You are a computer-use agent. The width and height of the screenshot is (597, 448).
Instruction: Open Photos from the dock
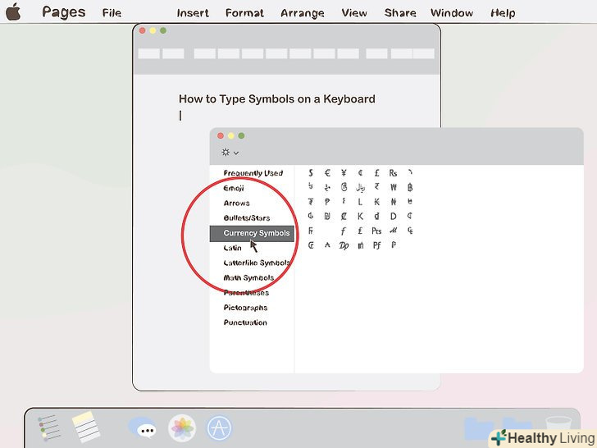(x=182, y=427)
